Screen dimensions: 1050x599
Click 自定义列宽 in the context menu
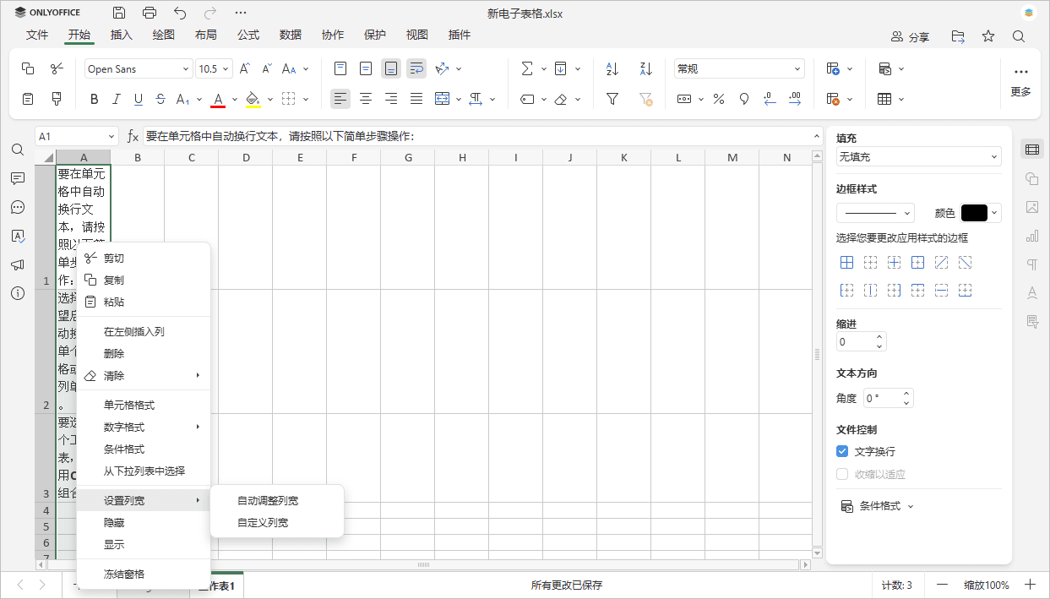262,521
